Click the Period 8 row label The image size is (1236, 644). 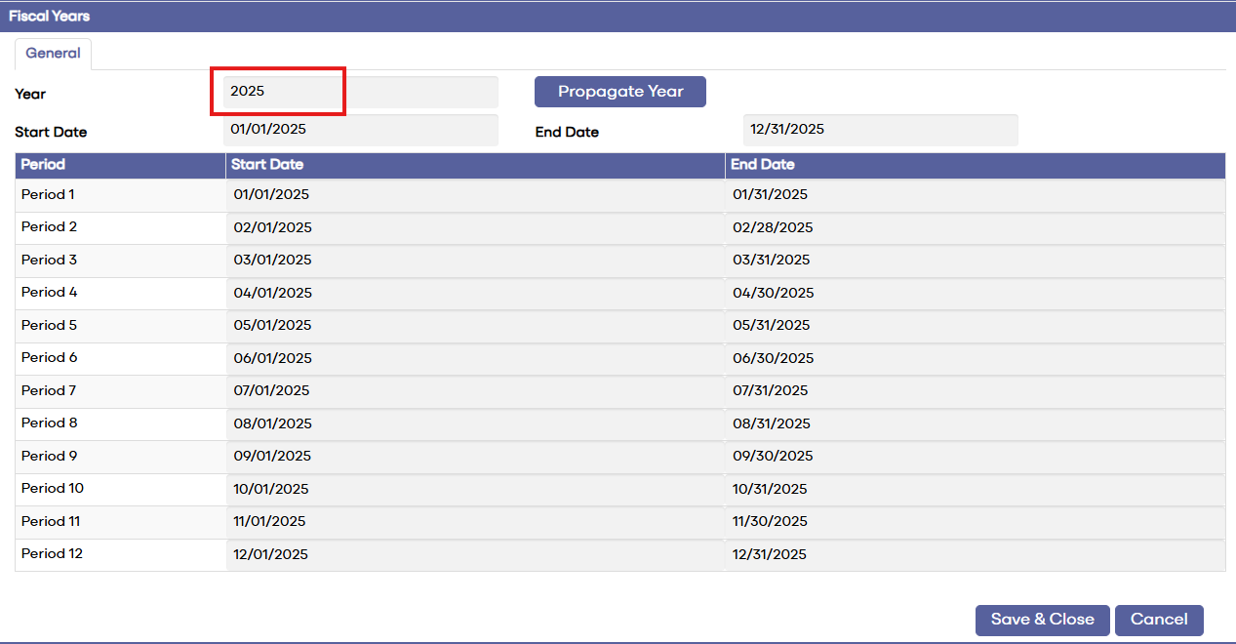tap(49, 423)
